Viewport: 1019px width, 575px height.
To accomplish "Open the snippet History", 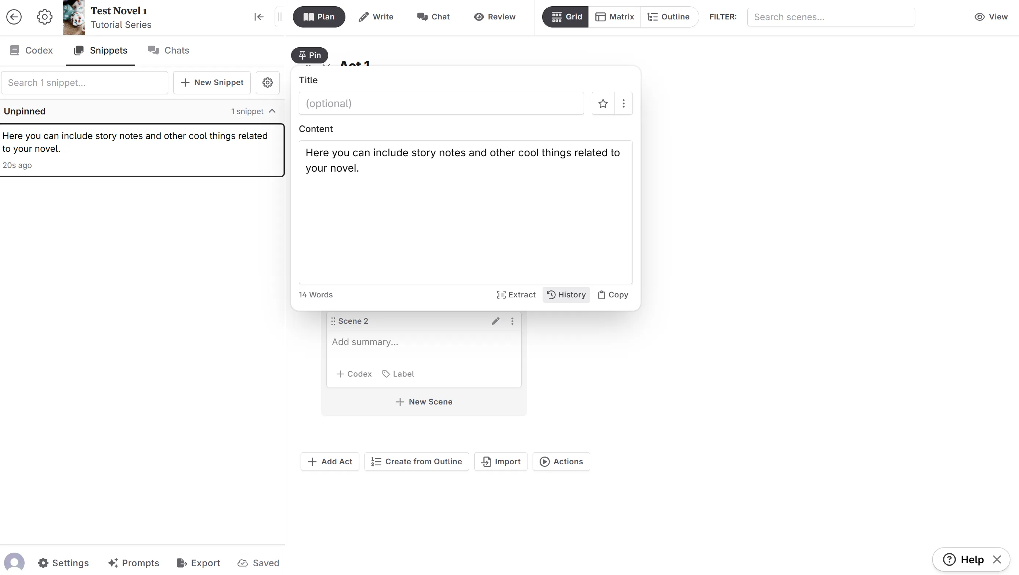I will pyautogui.click(x=566, y=295).
